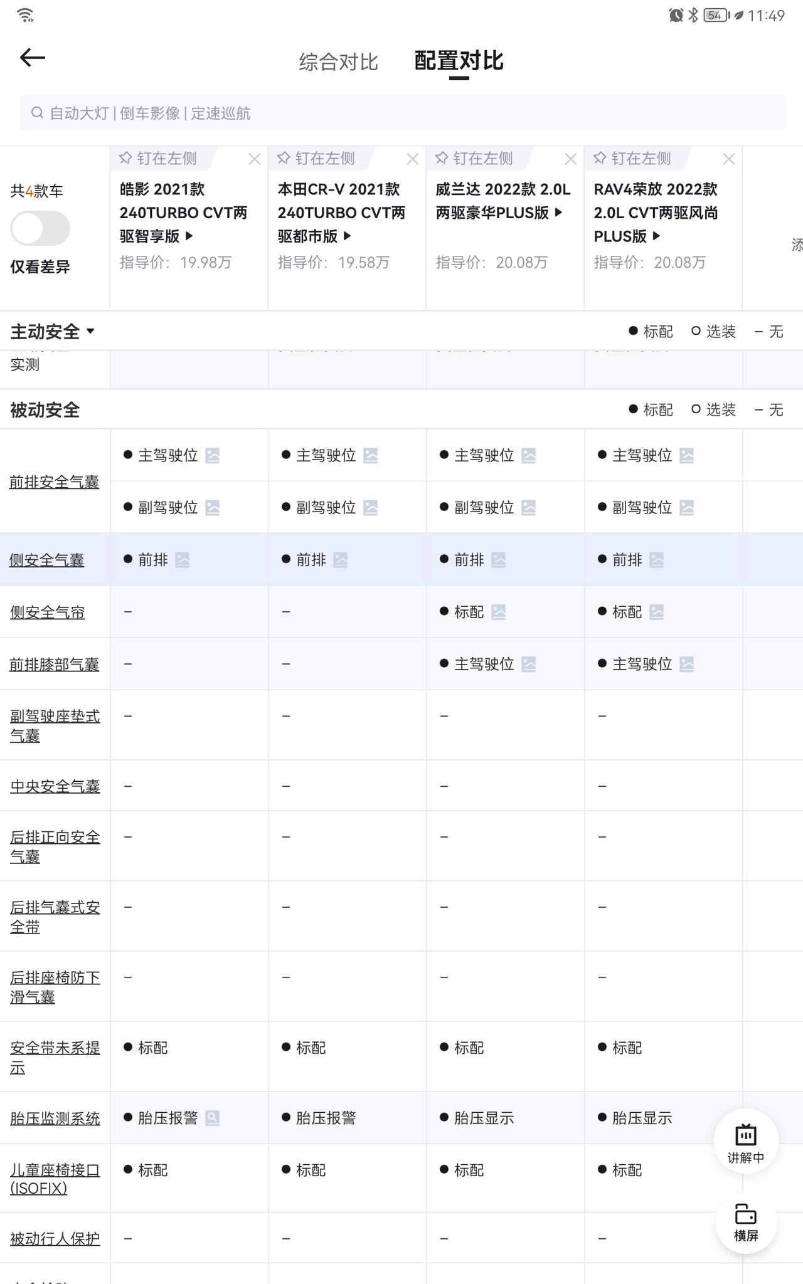The width and height of the screenshot is (803, 1284).
Task: Open 后排座椅防下滑气囊 explanation link
Action: [55, 987]
